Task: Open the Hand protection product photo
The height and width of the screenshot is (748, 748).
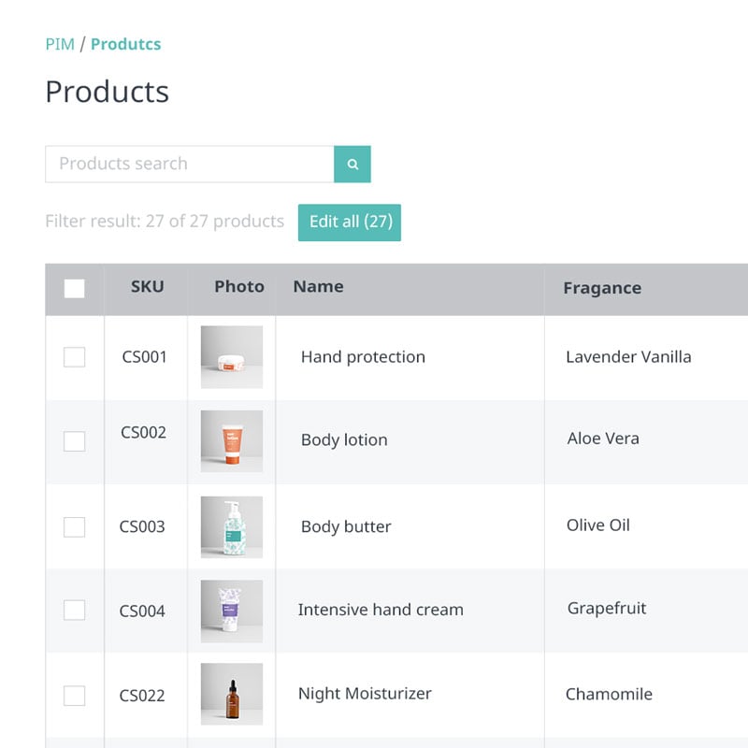Action: tap(232, 357)
